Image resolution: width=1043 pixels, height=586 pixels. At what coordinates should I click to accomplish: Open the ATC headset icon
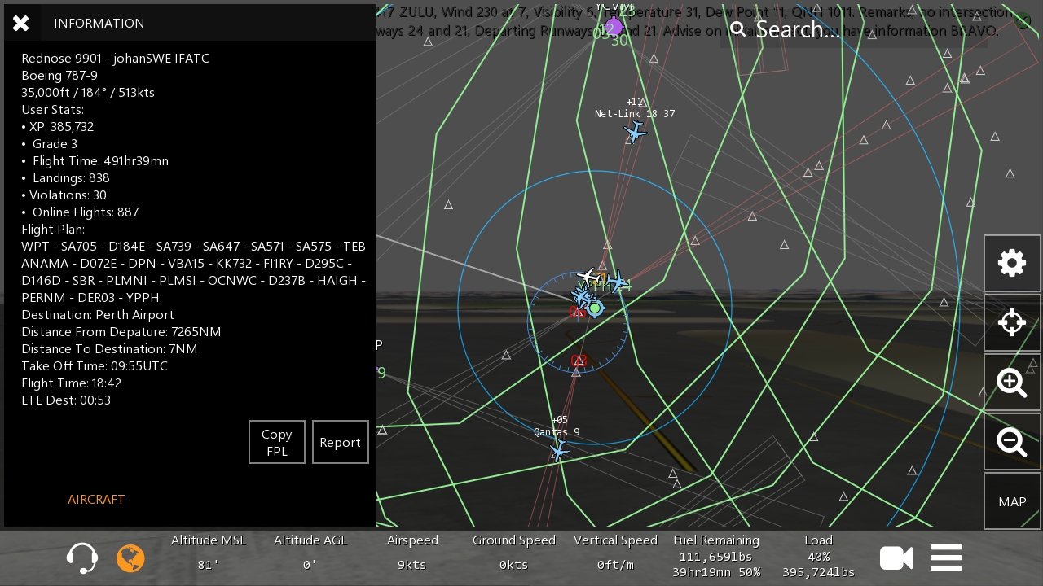coord(82,558)
